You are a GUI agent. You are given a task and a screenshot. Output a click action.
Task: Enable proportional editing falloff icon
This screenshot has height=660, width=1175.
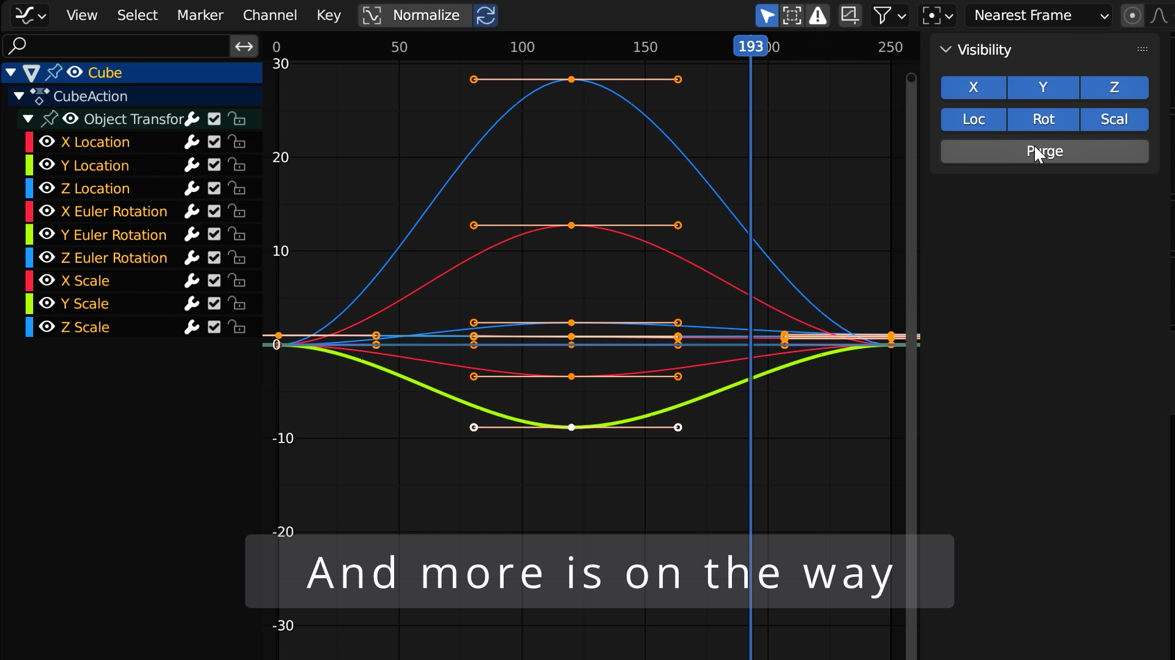point(1159,15)
